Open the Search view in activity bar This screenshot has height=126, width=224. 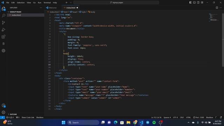click(3, 15)
